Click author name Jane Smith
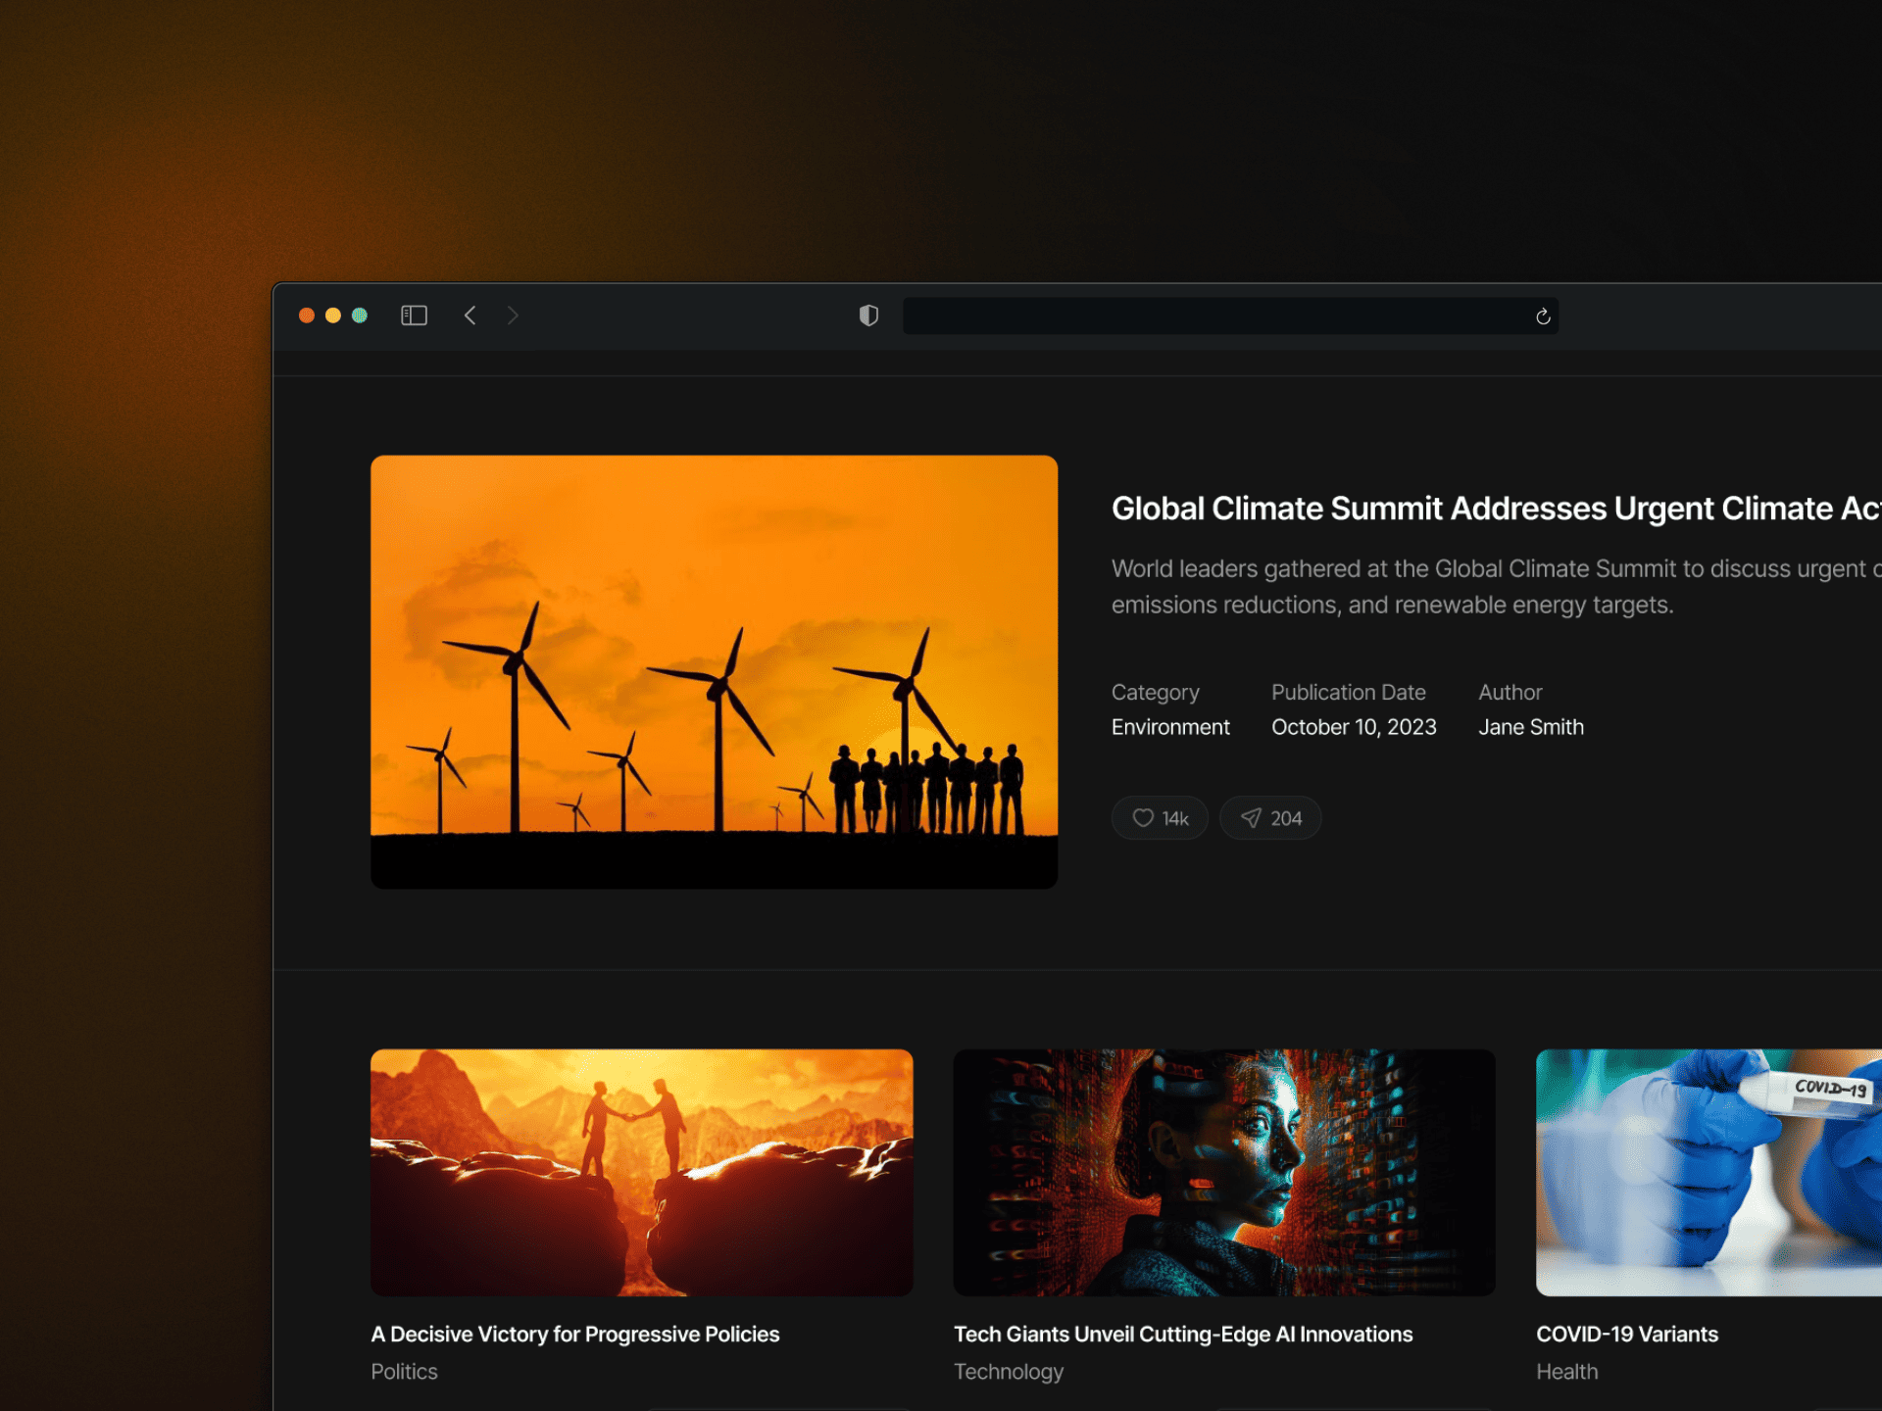Image resolution: width=1882 pixels, height=1411 pixels. point(1530,727)
